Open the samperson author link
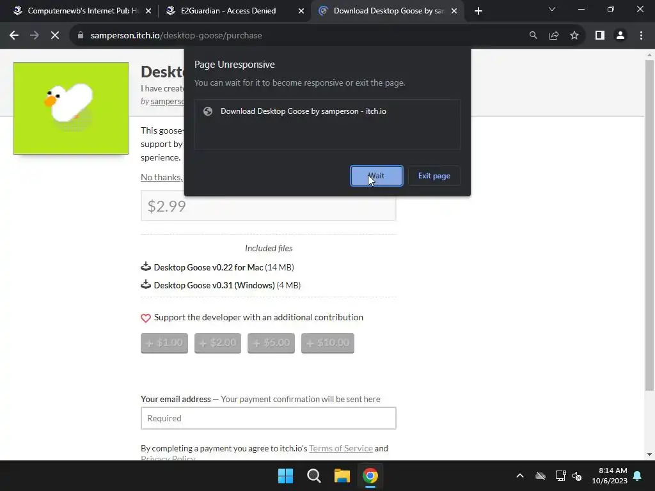 tap(167, 102)
